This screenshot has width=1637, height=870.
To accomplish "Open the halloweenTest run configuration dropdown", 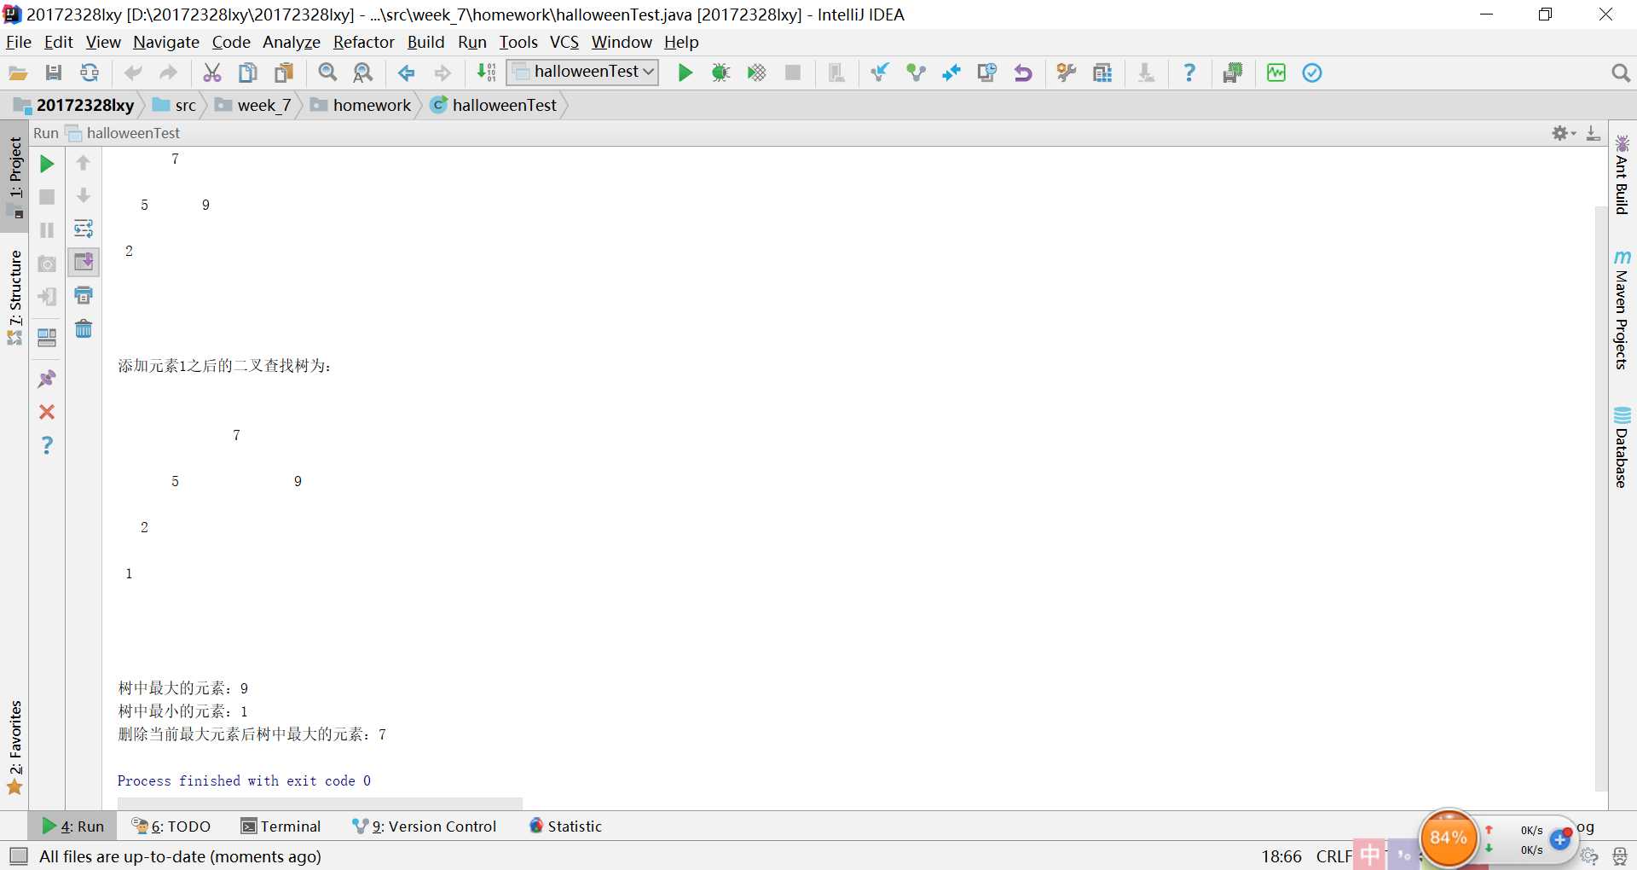I will 582,72.
